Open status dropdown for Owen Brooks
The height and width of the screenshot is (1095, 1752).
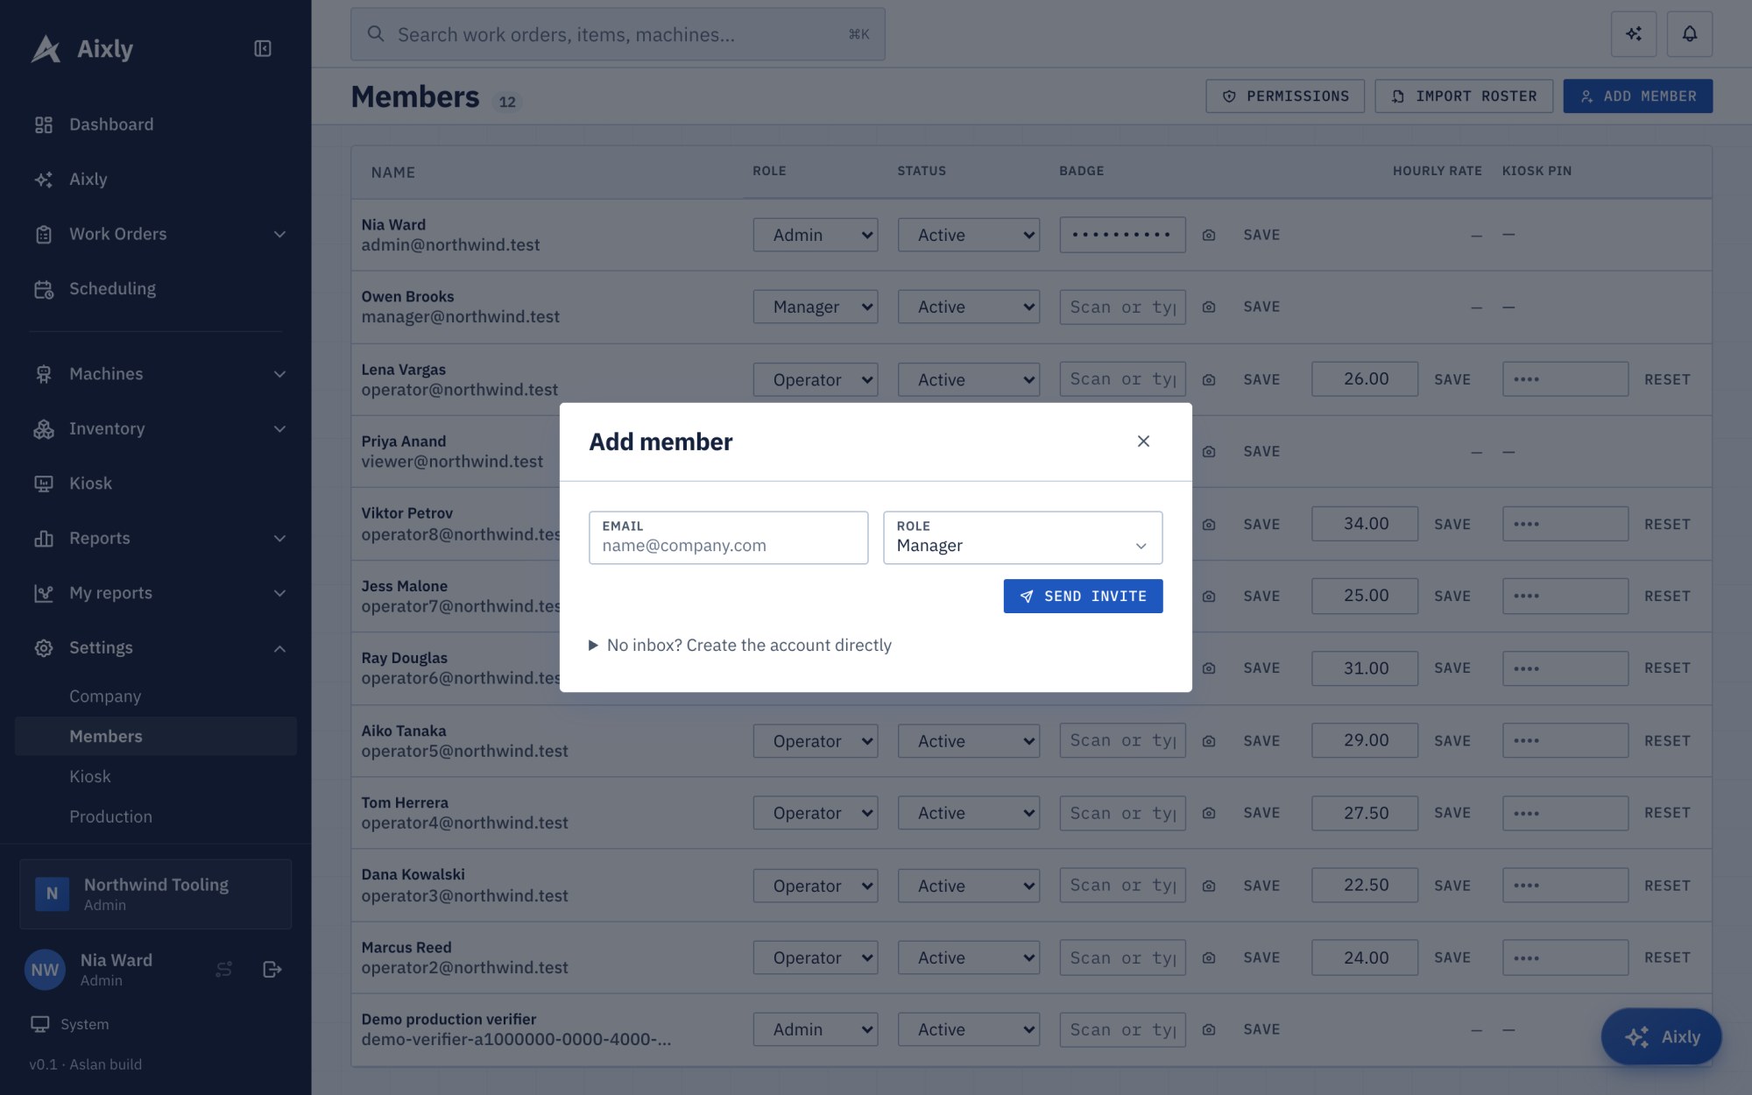click(x=968, y=307)
